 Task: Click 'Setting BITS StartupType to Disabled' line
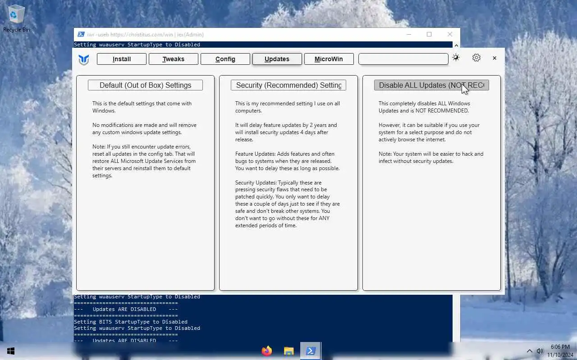[x=131, y=322]
